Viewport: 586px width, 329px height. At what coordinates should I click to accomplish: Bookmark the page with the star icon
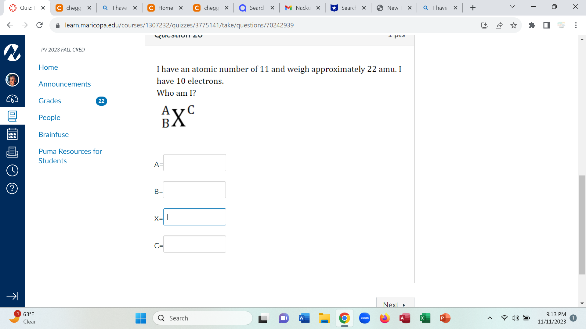514,25
